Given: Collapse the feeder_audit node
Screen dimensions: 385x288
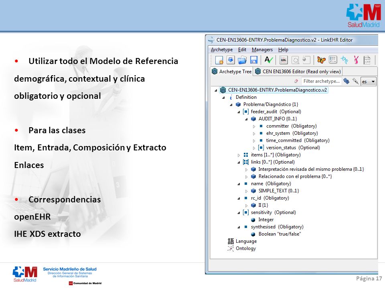Looking at the screenshot, I should pyautogui.click(x=239, y=112).
